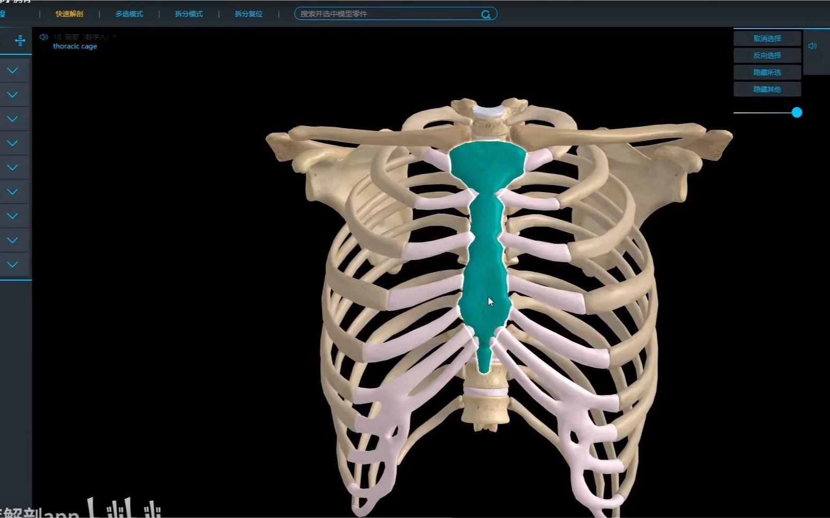Click 取消选择 to deselect
Viewport: 830px width, 518px height.
point(767,39)
